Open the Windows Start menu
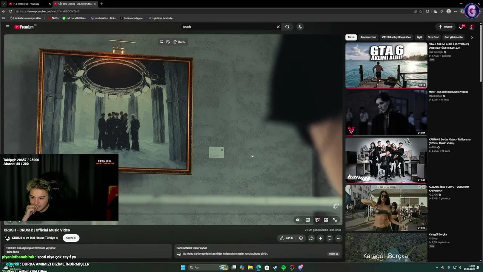Viewport: 483px width, 272px height. coord(183,267)
